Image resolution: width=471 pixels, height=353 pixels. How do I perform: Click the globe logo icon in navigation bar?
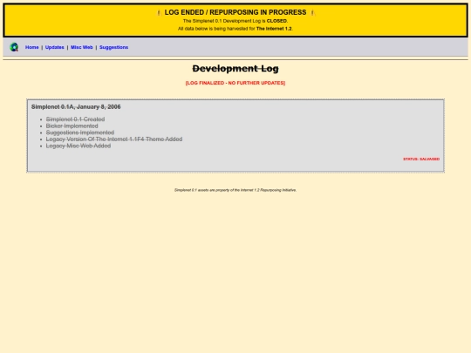click(x=14, y=47)
